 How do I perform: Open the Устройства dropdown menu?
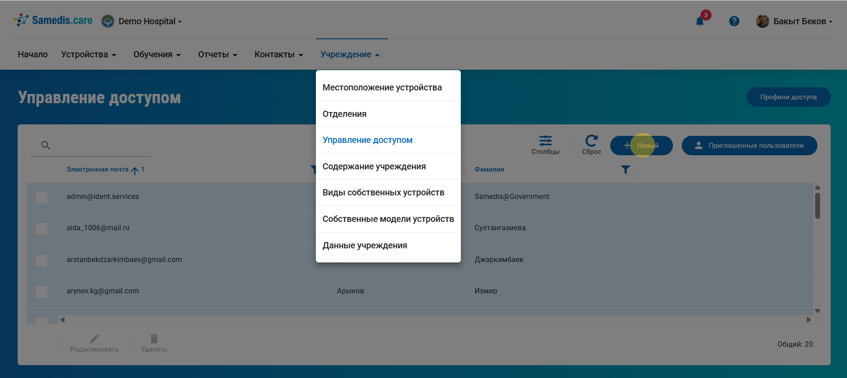tap(88, 55)
